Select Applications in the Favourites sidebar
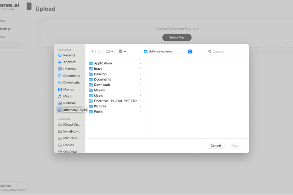The image size is (293, 195). [69, 62]
